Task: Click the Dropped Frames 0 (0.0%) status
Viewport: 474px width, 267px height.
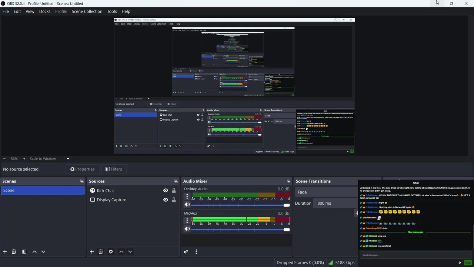Action: 300,263
